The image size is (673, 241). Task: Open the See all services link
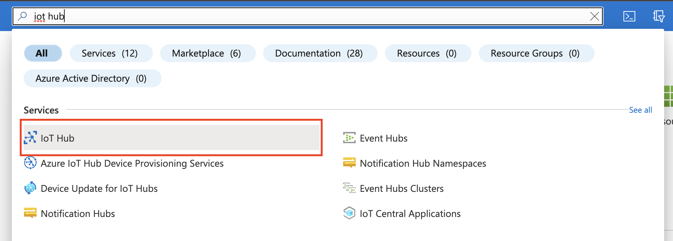[640, 110]
